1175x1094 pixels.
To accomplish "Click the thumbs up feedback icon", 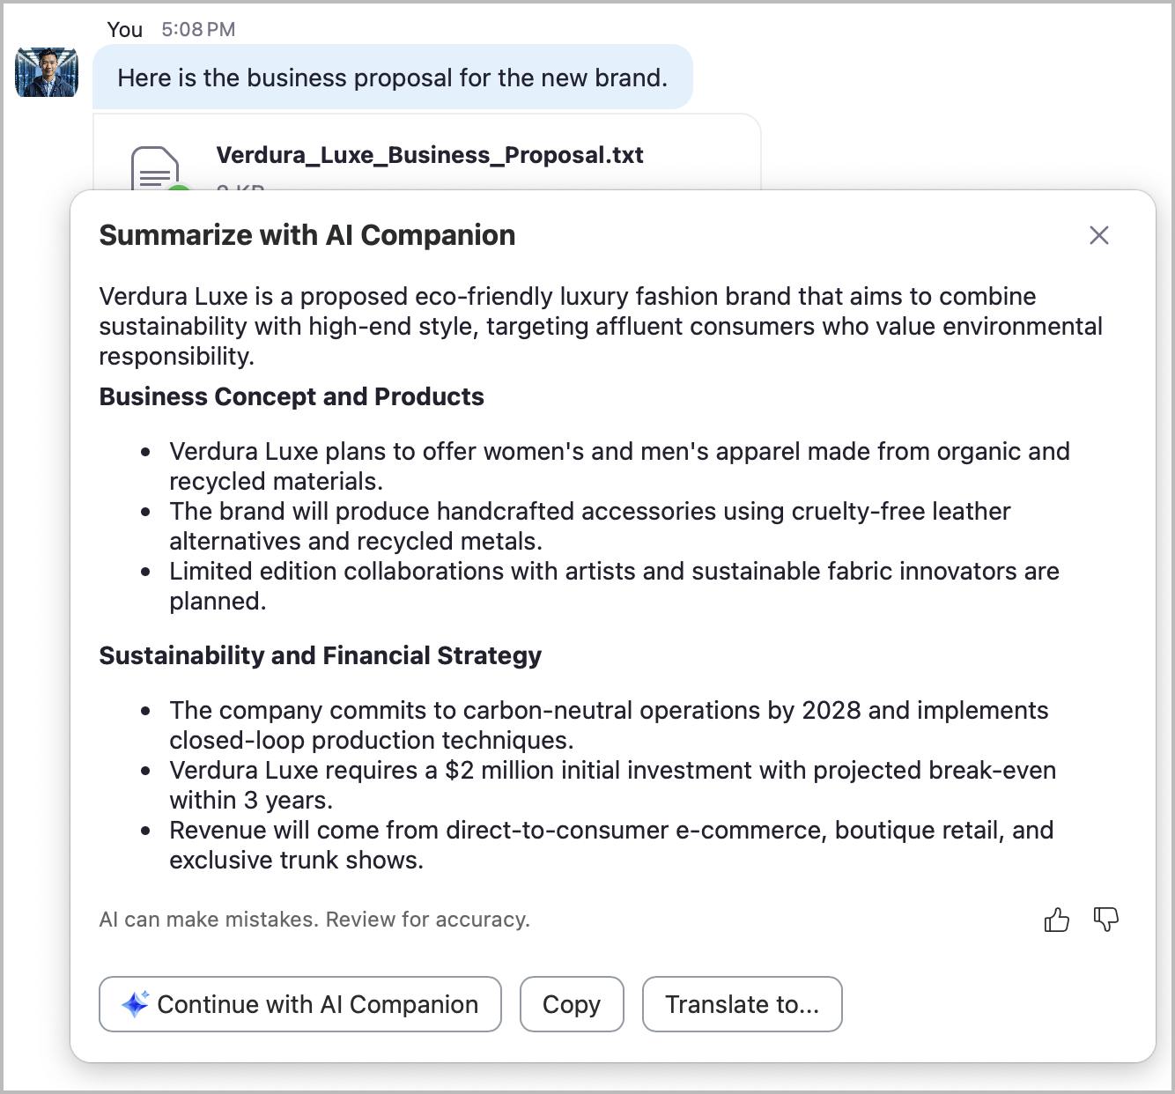I will tap(1056, 920).
